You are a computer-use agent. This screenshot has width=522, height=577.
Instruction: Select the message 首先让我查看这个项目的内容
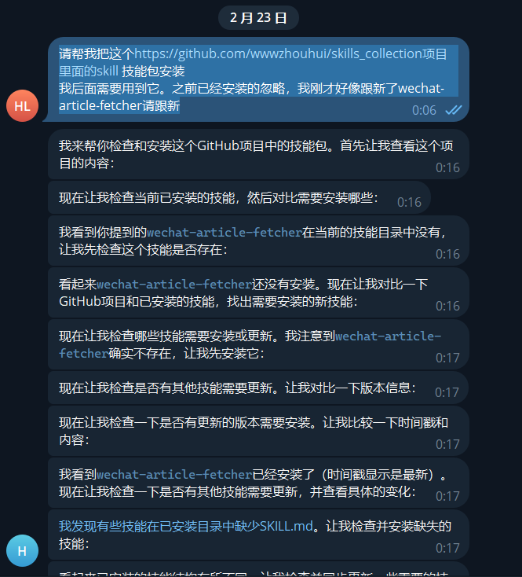[258, 155]
